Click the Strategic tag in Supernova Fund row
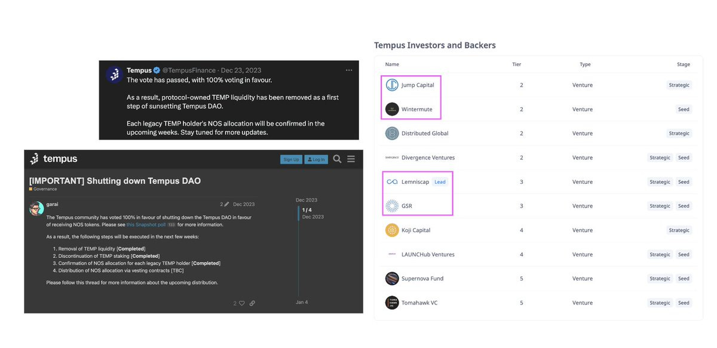 pyautogui.click(x=660, y=278)
